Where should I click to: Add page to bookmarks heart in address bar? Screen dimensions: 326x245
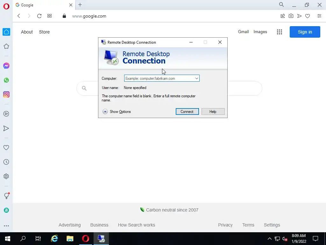tap(308, 16)
